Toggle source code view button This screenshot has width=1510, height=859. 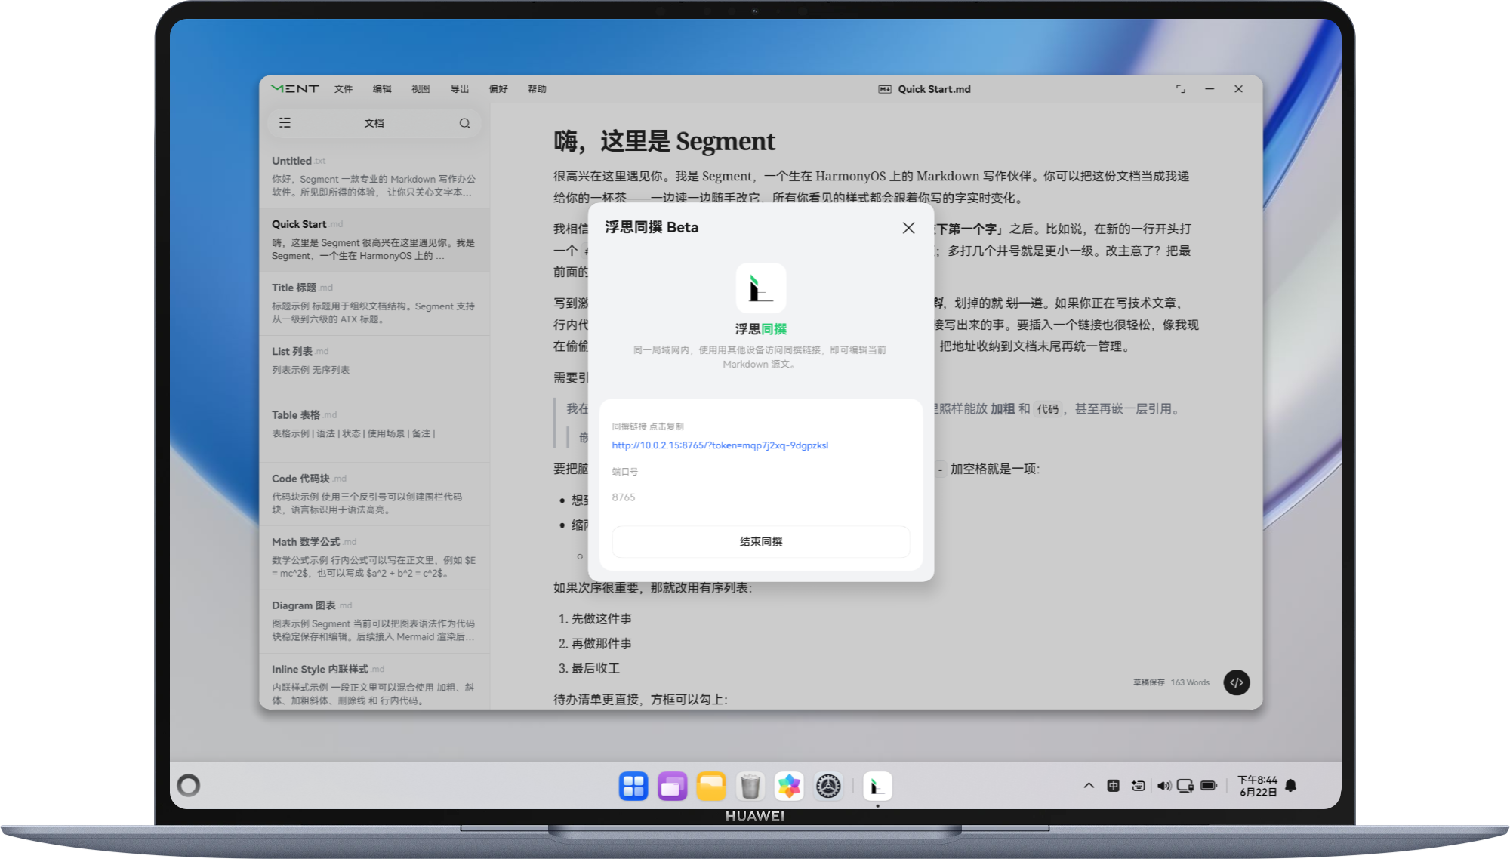click(x=1237, y=682)
